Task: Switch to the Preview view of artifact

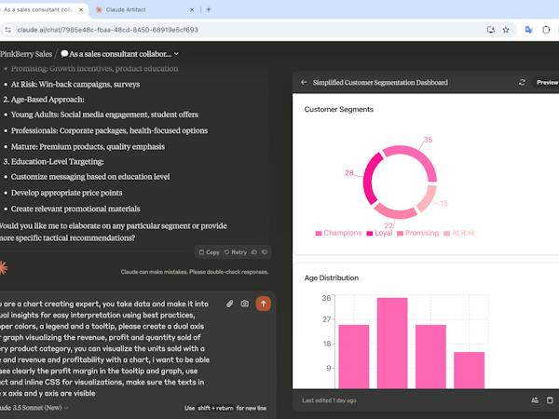Action: pos(547,83)
